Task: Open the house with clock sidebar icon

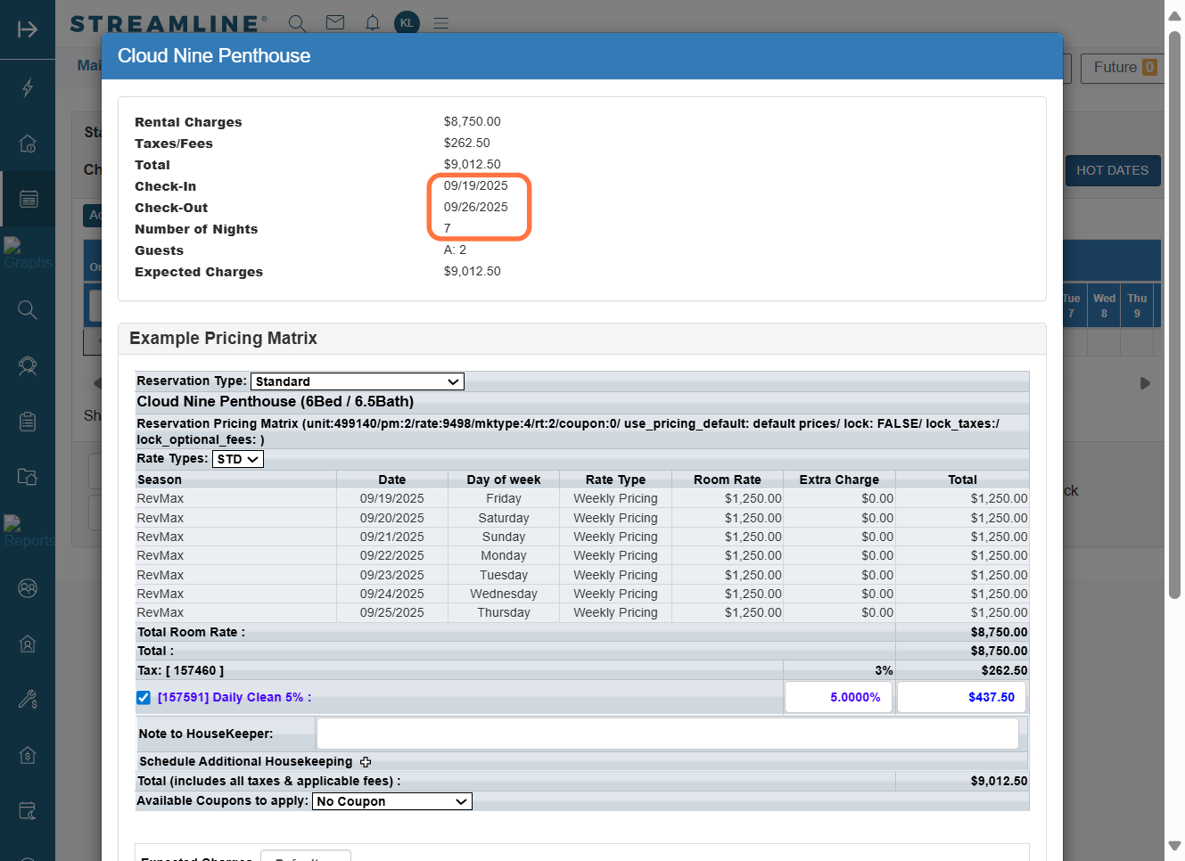Action: point(28,143)
